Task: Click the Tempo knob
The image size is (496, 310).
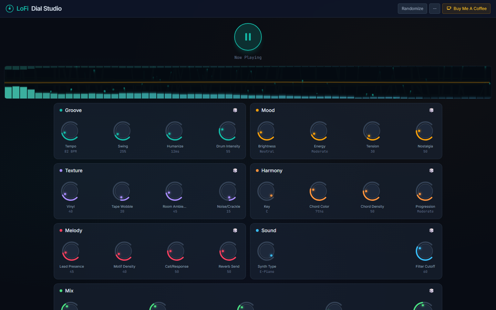Action: [x=71, y=131]
